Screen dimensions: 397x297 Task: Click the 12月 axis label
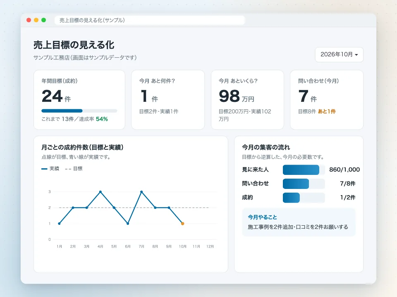(x=210, y=247)
